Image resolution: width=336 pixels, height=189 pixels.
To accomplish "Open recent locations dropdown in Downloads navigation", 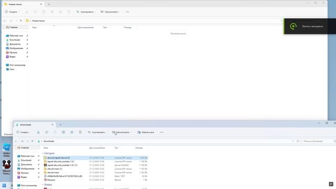I will pos(28,141).
